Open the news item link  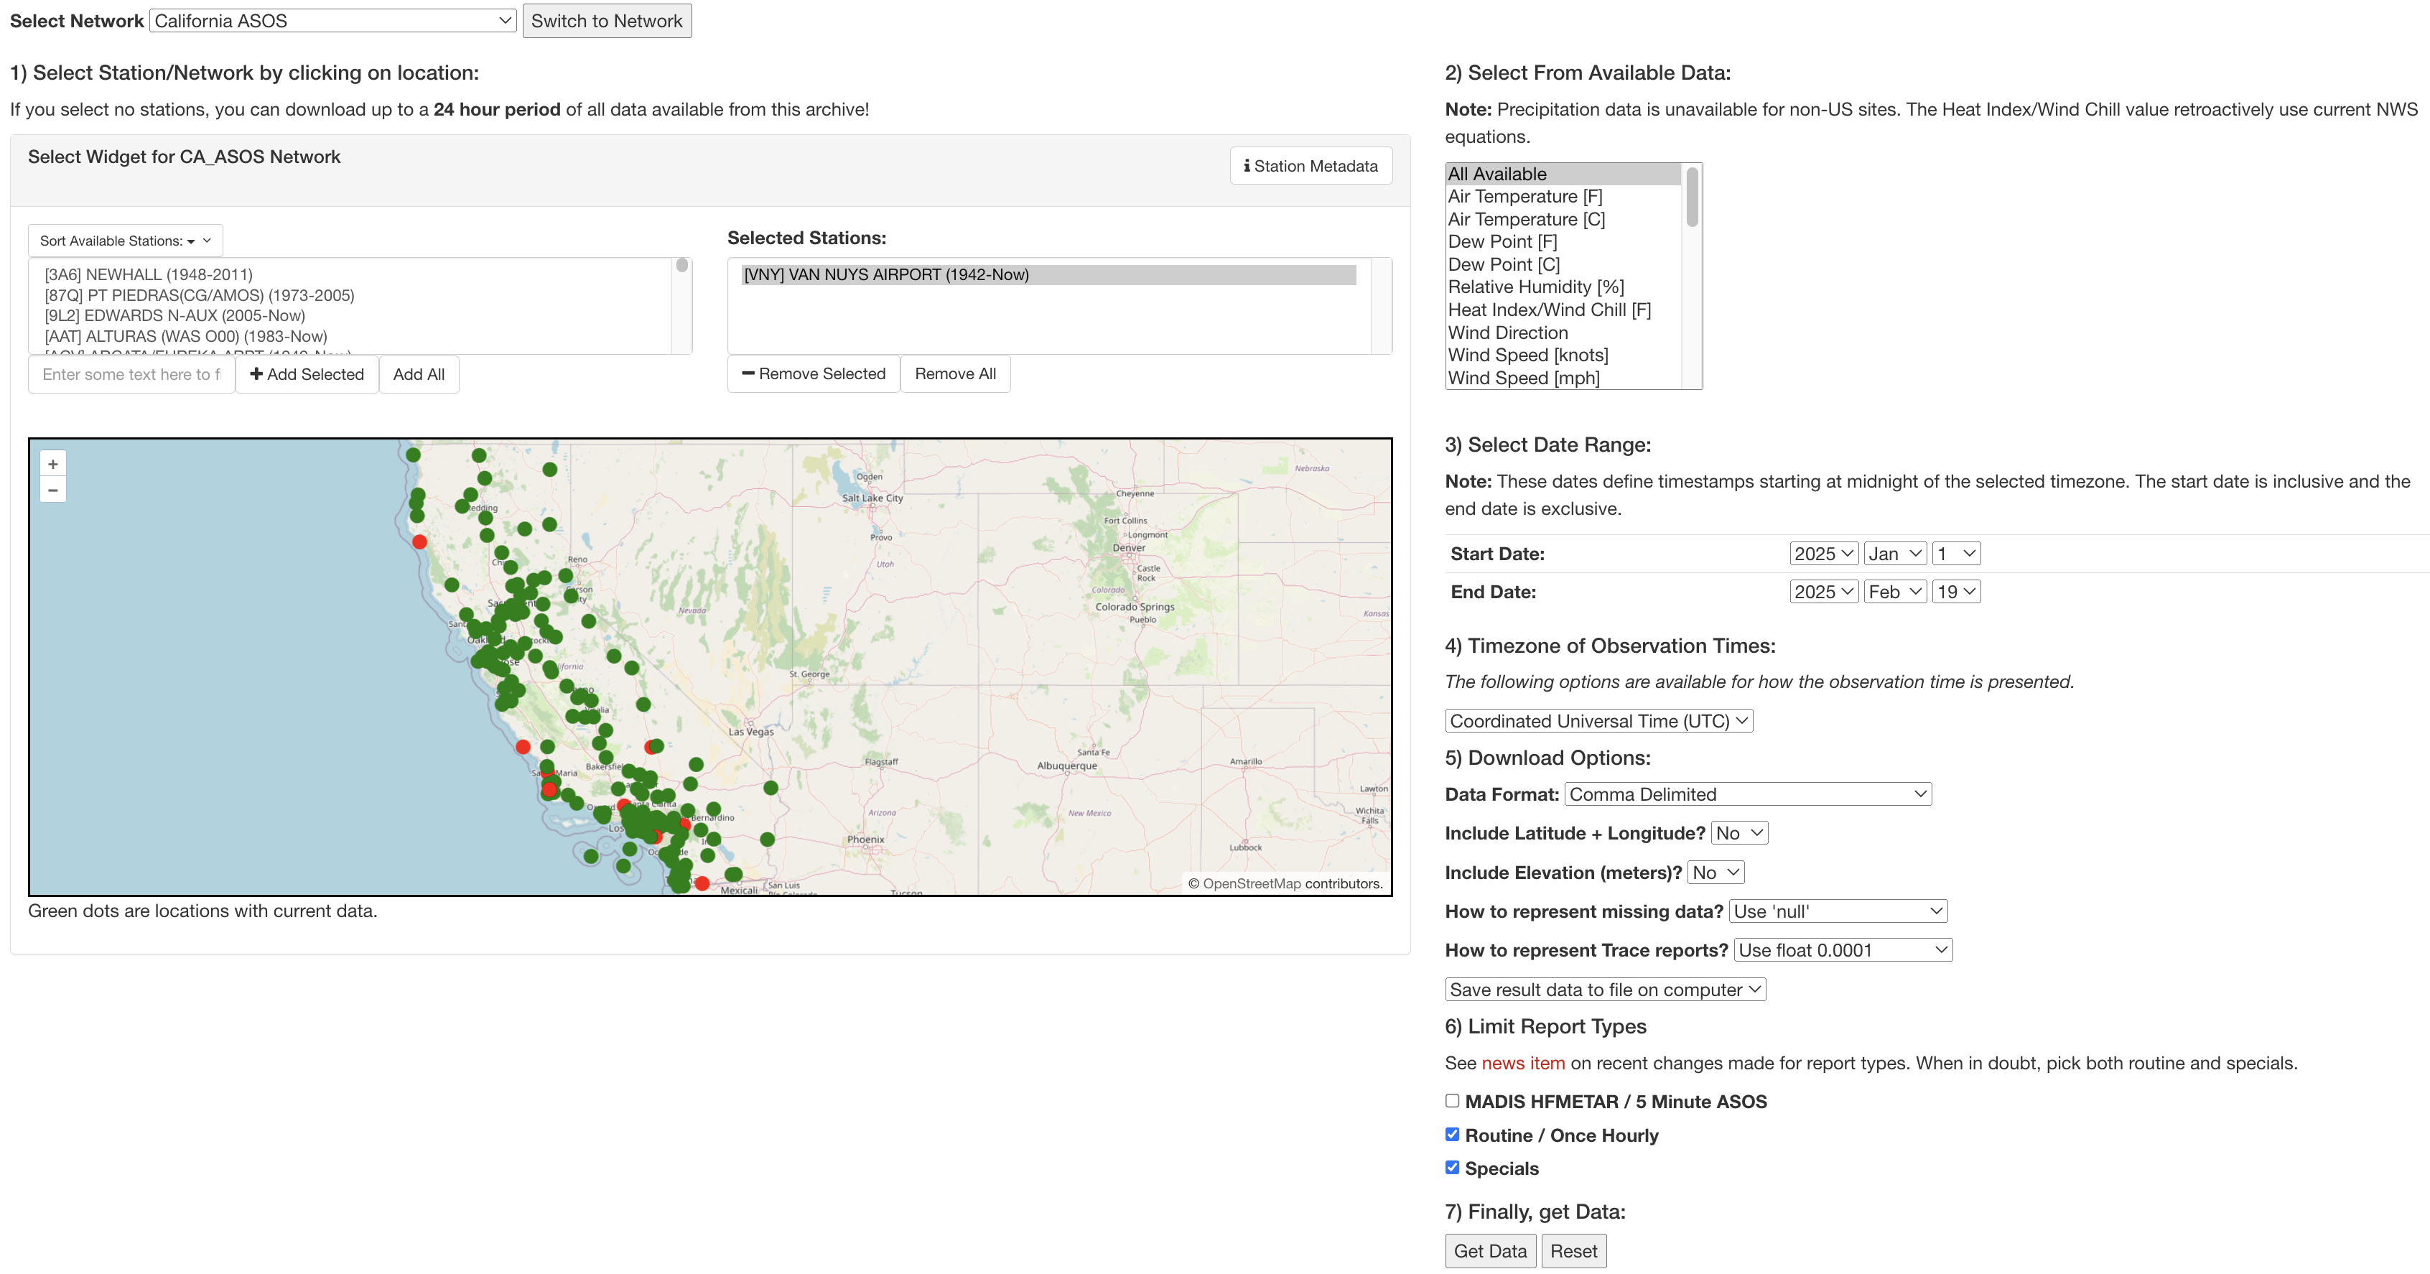coord(1522,1063)
